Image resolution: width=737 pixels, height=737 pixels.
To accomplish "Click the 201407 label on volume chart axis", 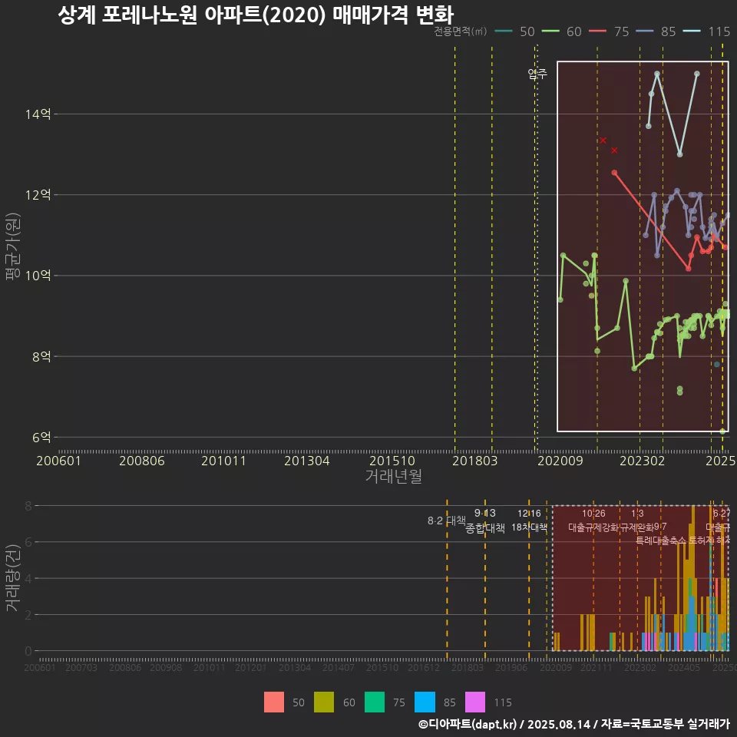I will coord(339,667).
